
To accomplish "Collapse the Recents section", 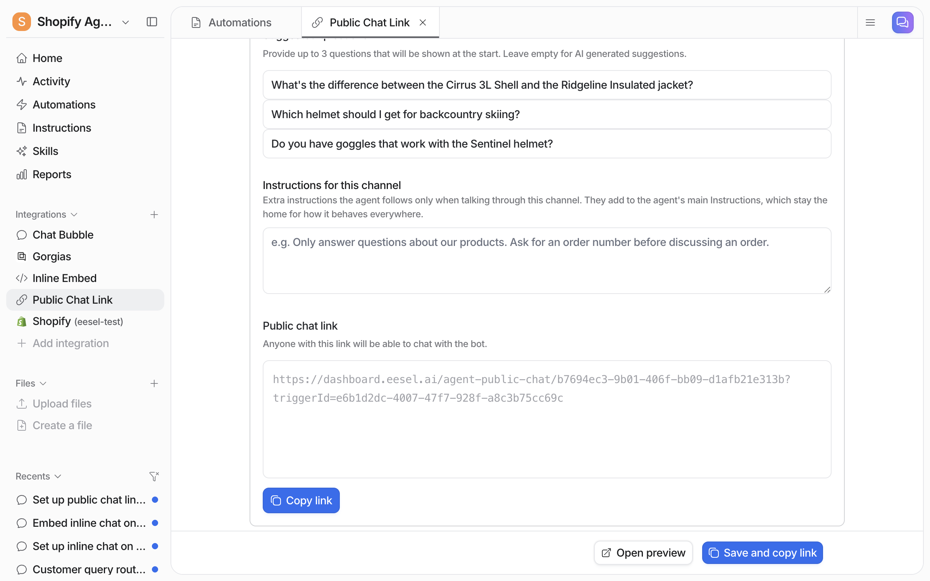I will click(x=38, y=476).
